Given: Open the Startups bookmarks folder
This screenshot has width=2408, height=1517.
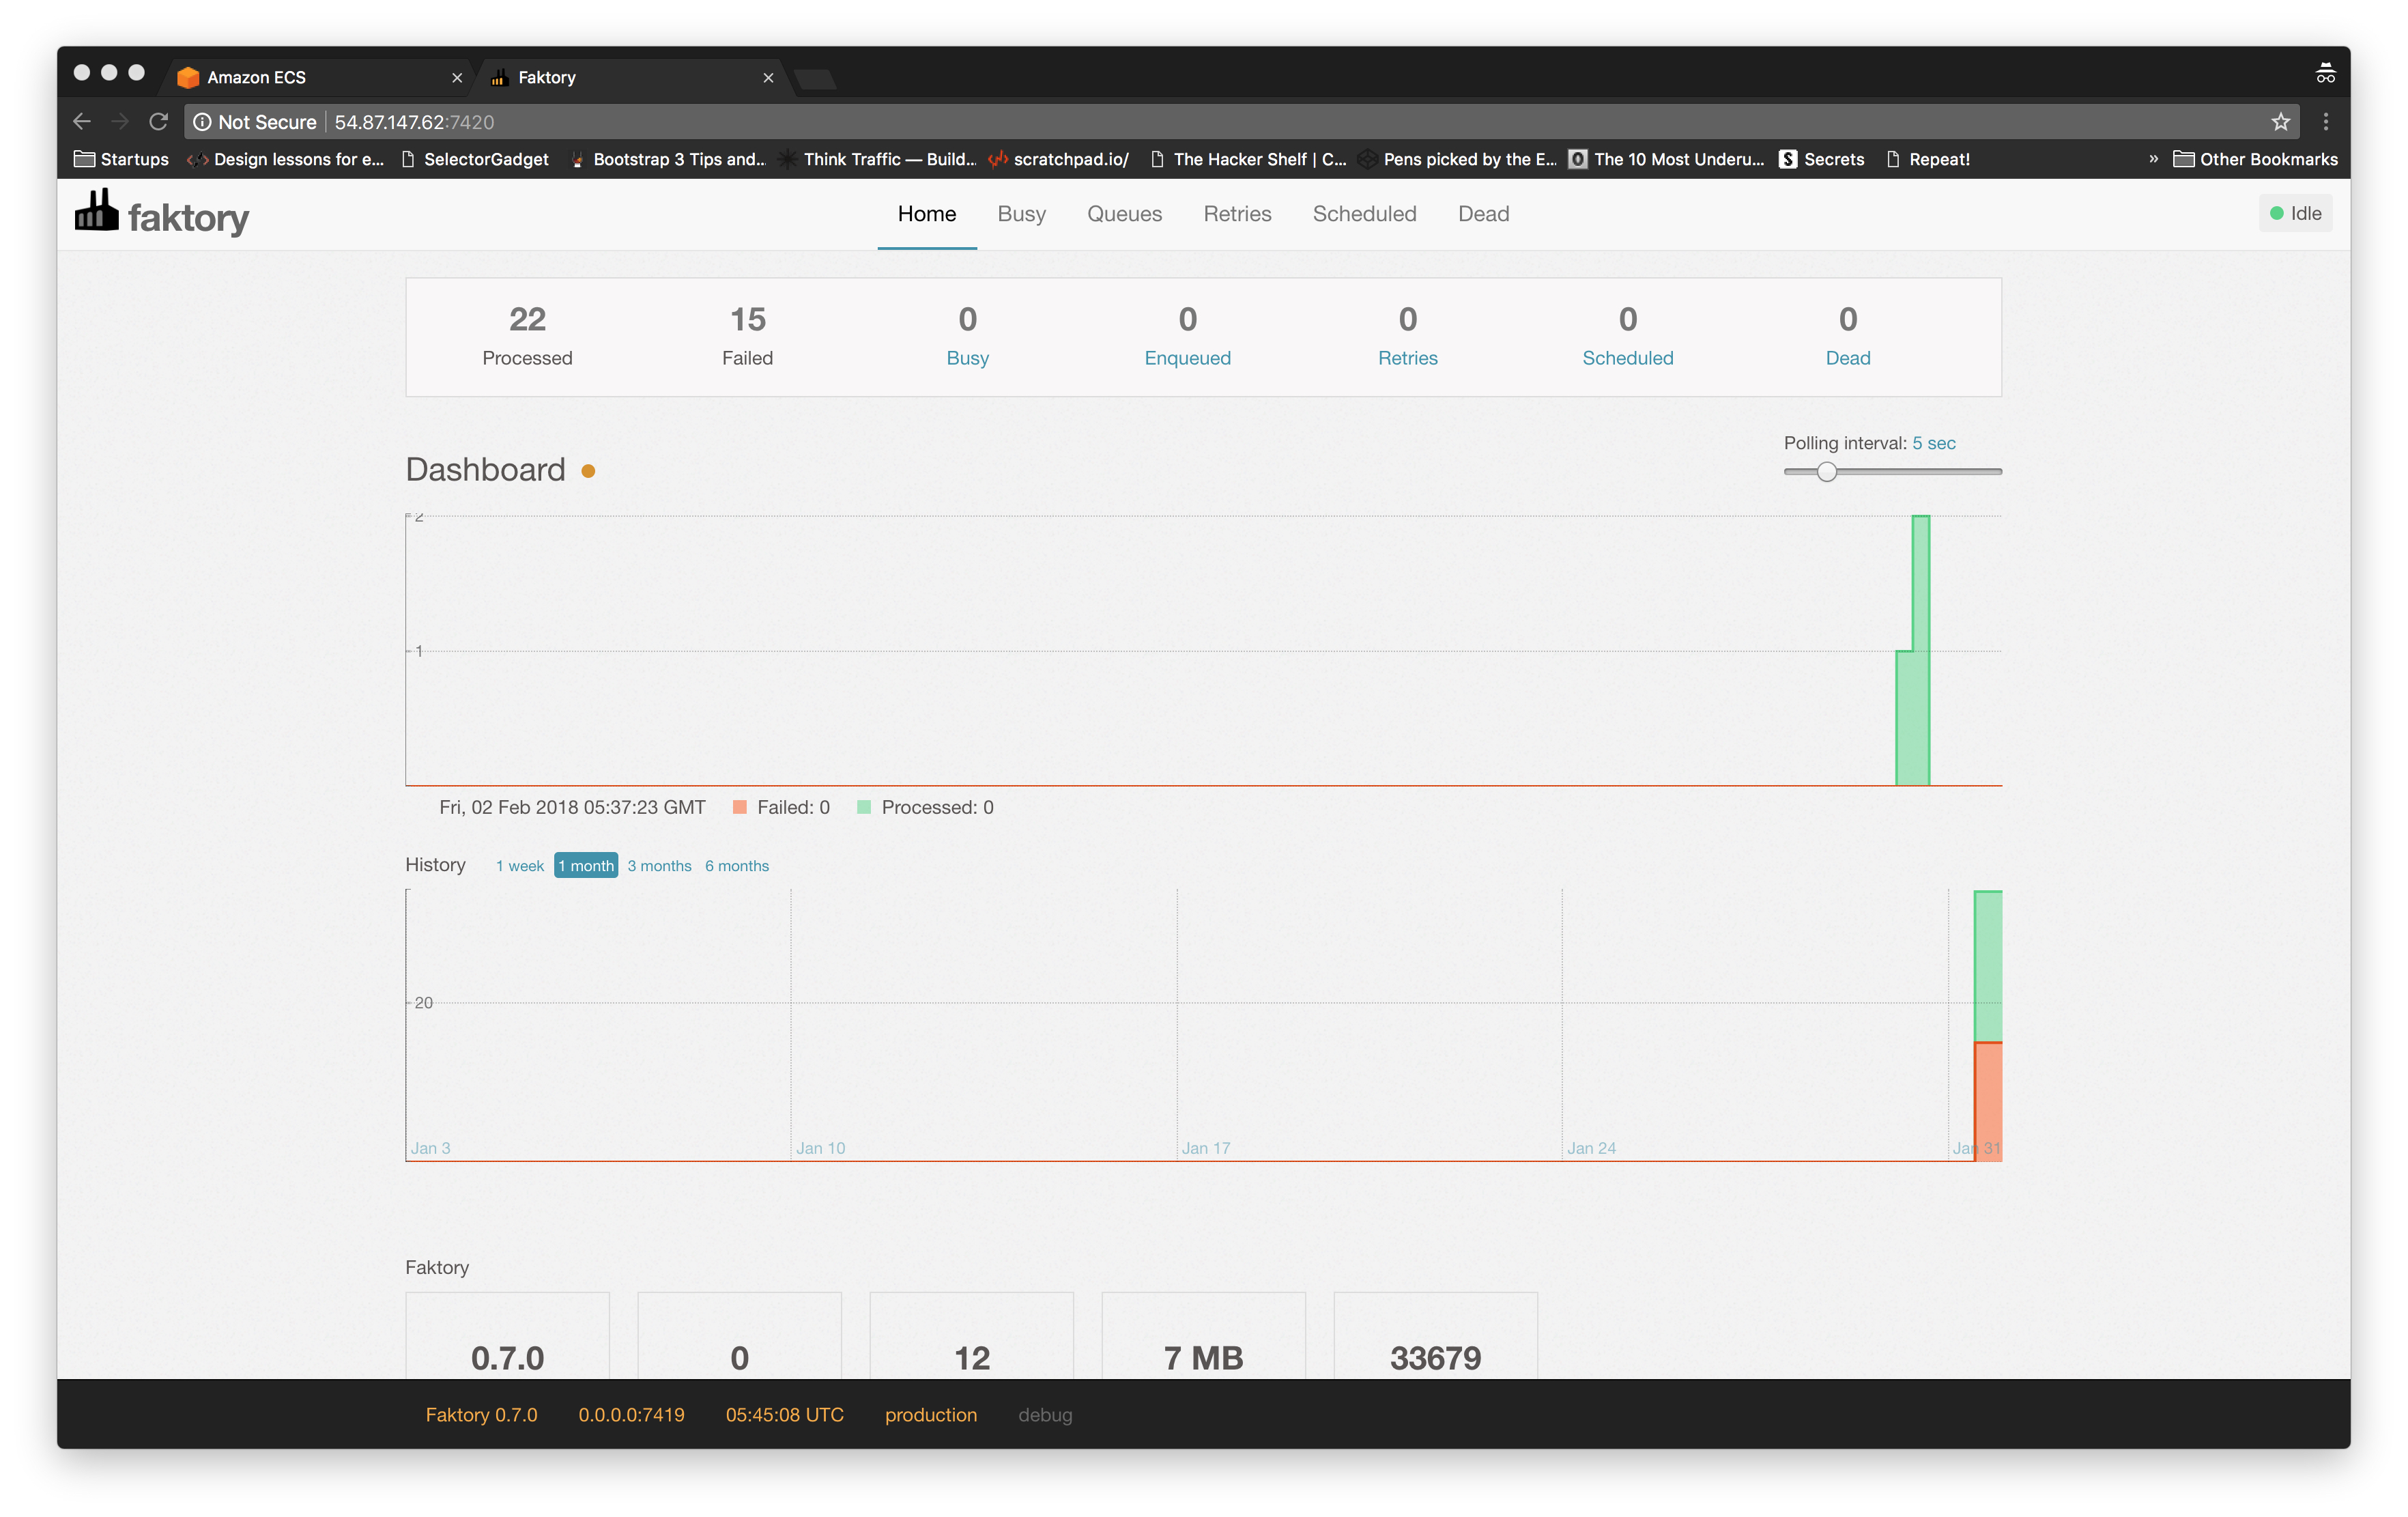Looking at the screenshot, I should click(121, 159).
